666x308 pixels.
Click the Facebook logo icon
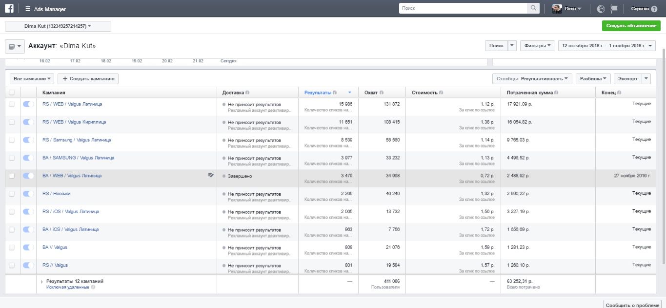coord(9,9)
